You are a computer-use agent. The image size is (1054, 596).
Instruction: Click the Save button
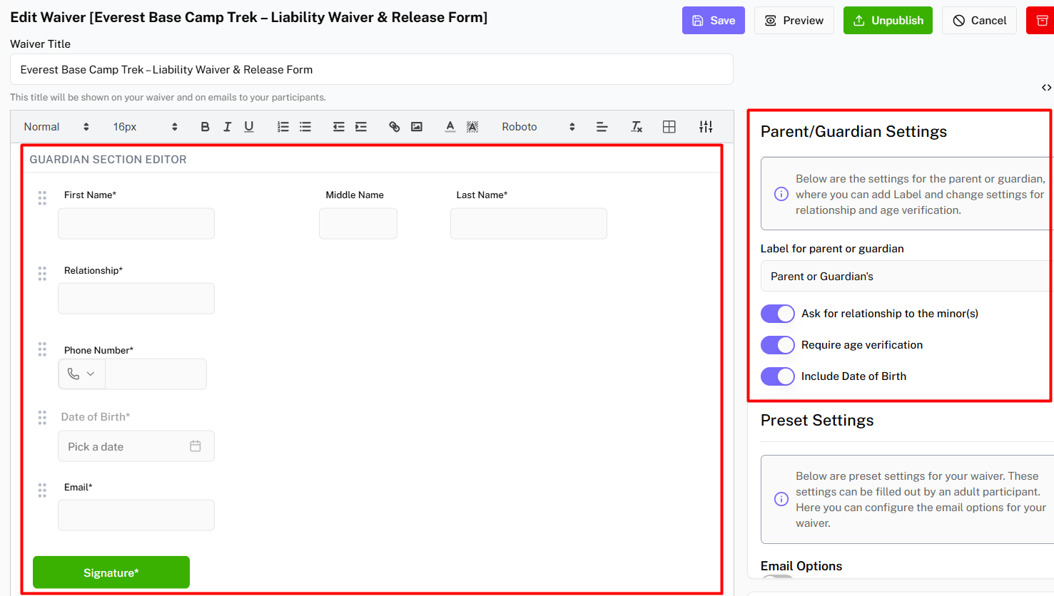[x=713, y=21]
